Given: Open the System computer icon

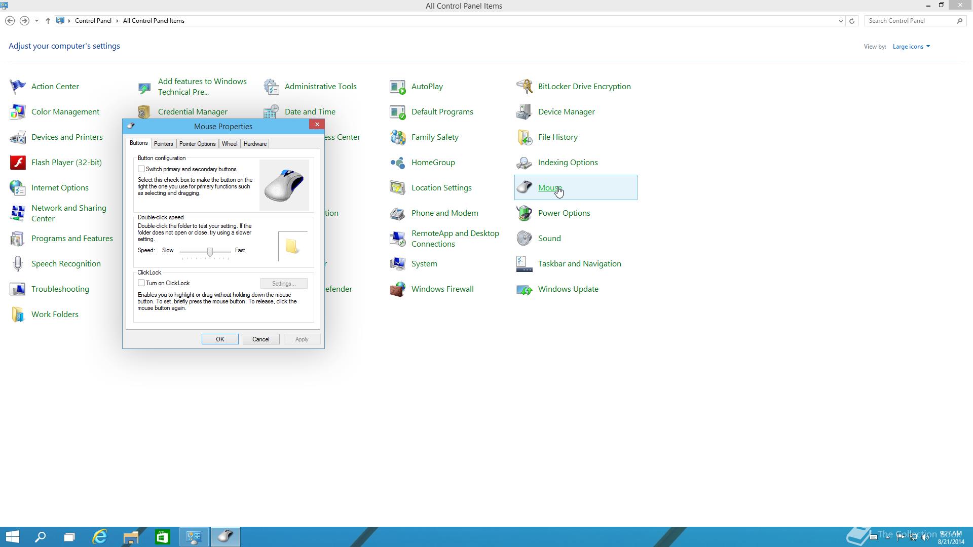Looking at the screenshot, I should (398, 264).
